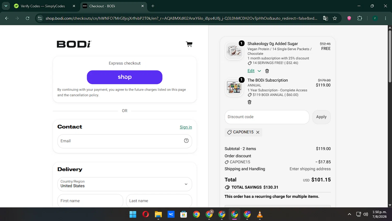Click into the Discount code field

[x=267, y=117]
